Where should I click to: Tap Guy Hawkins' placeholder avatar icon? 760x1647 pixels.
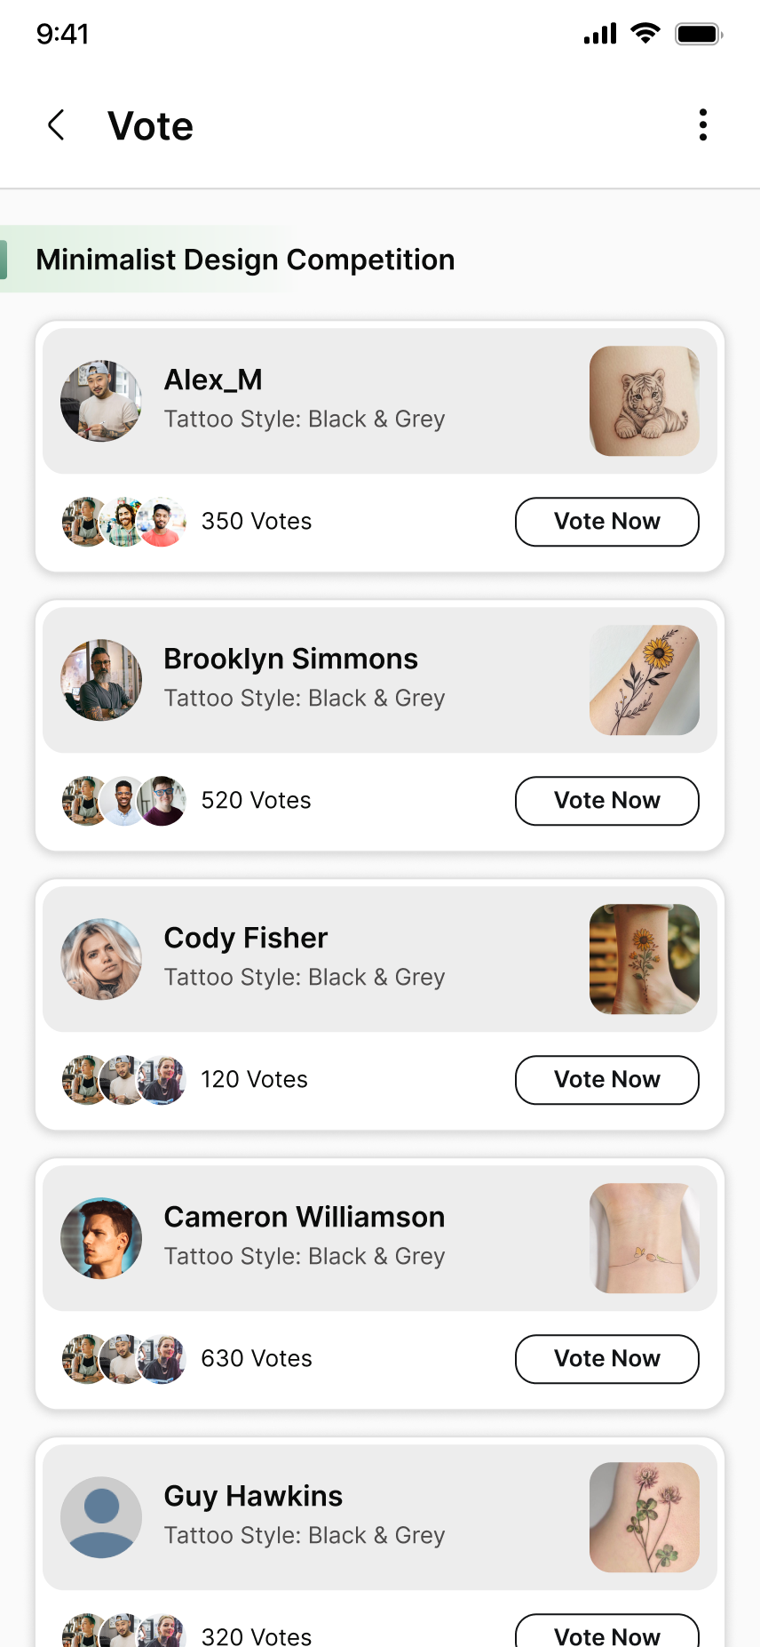click(x=101, y=1517)
